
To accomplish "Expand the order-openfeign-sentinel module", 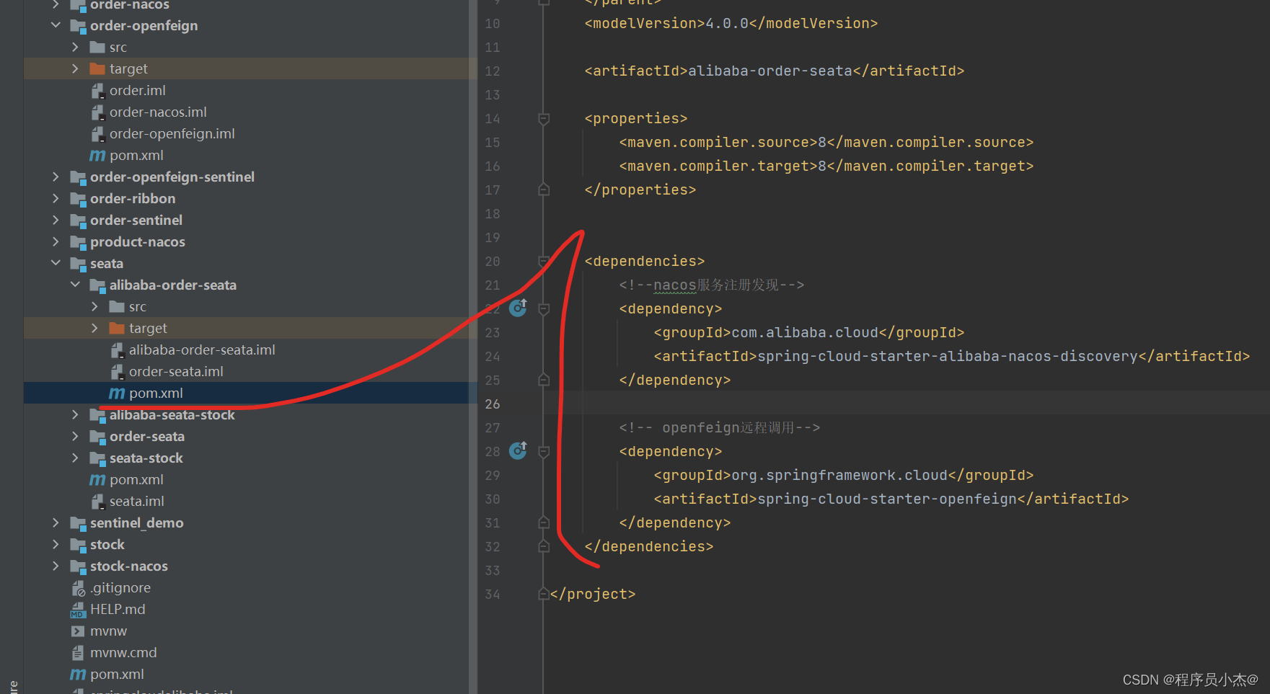I will [x=56, y=177].
